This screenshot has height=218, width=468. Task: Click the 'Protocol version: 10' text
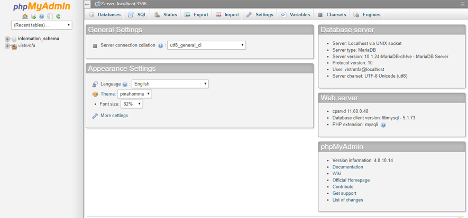point(353,63)
